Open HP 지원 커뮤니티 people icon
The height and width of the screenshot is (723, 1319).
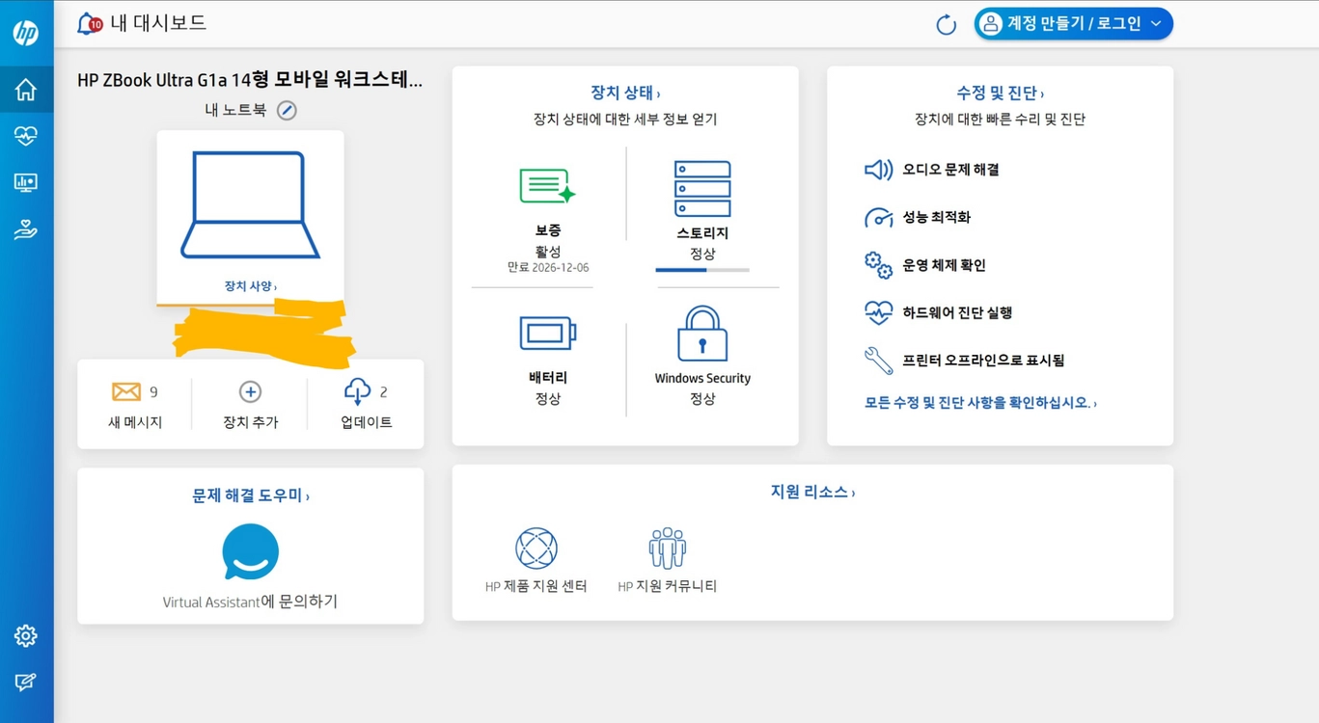[x=668, y=549]
